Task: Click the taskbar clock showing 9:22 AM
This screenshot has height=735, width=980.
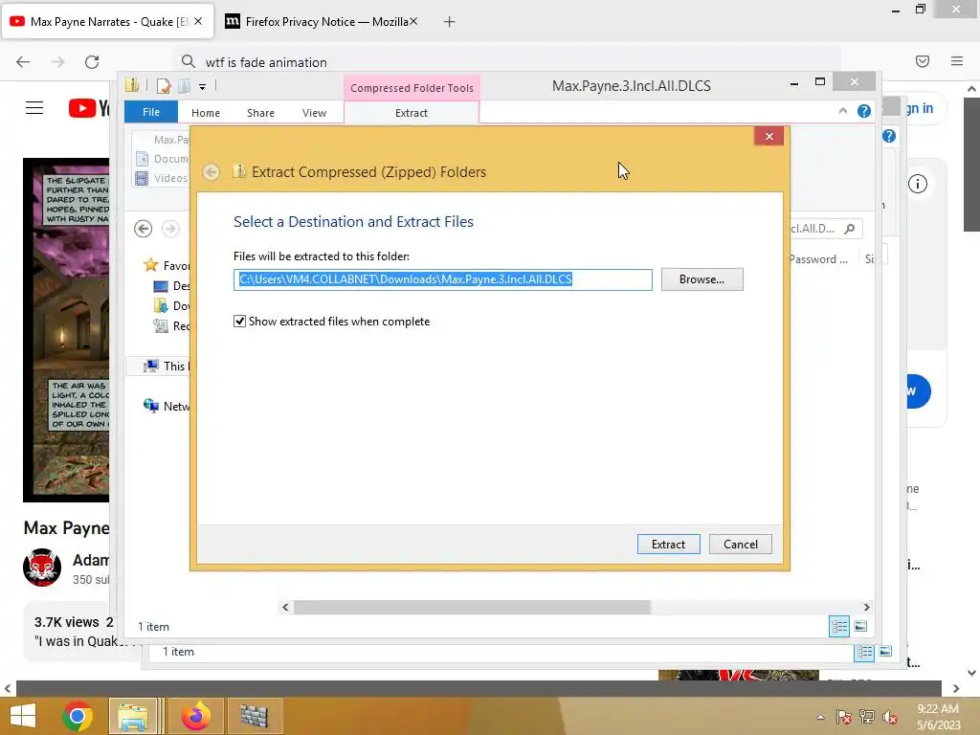Action: point(938,717)
